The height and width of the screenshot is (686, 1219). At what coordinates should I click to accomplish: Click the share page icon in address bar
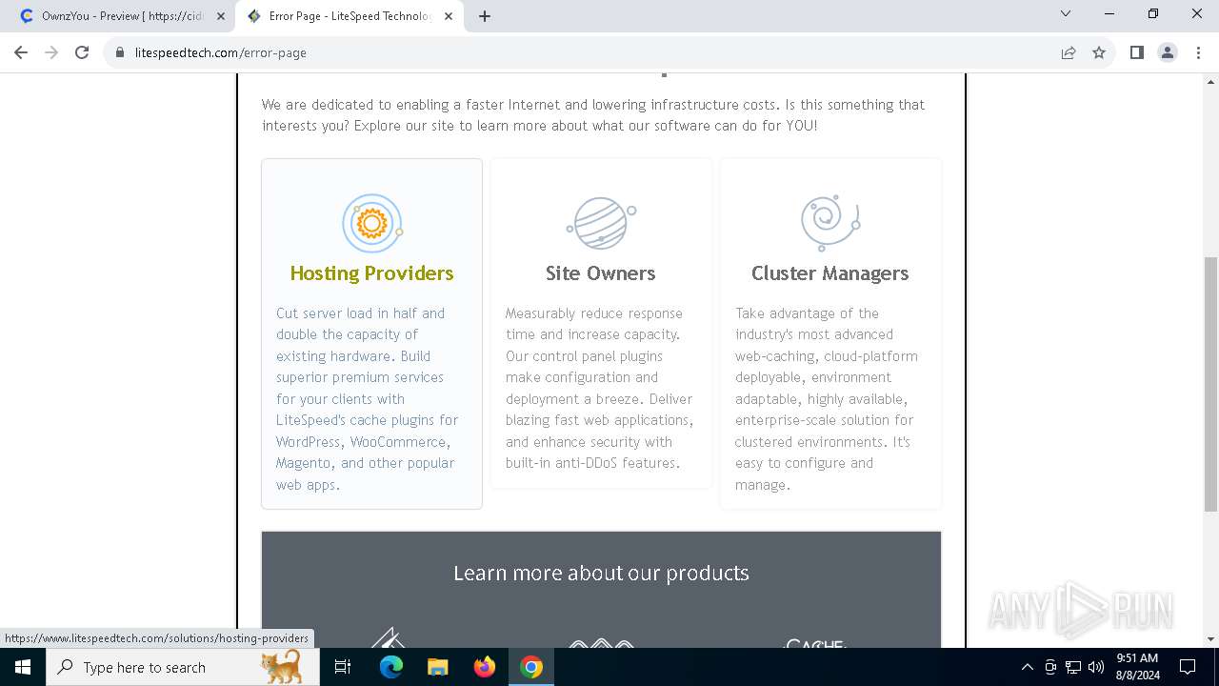(x=1069, y=52)
